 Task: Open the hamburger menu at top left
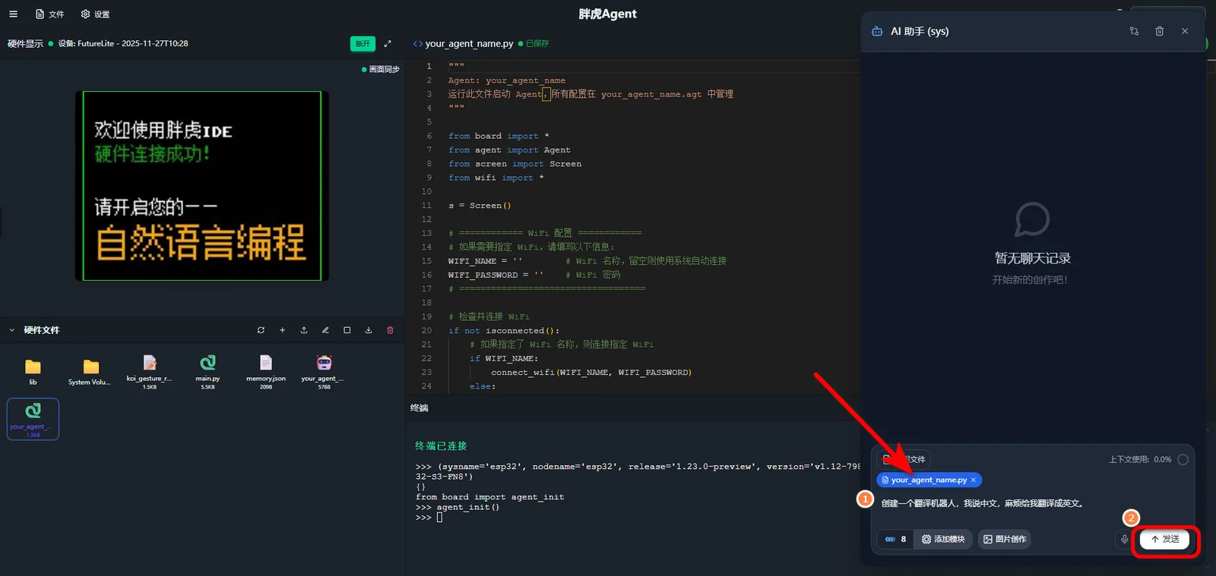tap(13, 14)
